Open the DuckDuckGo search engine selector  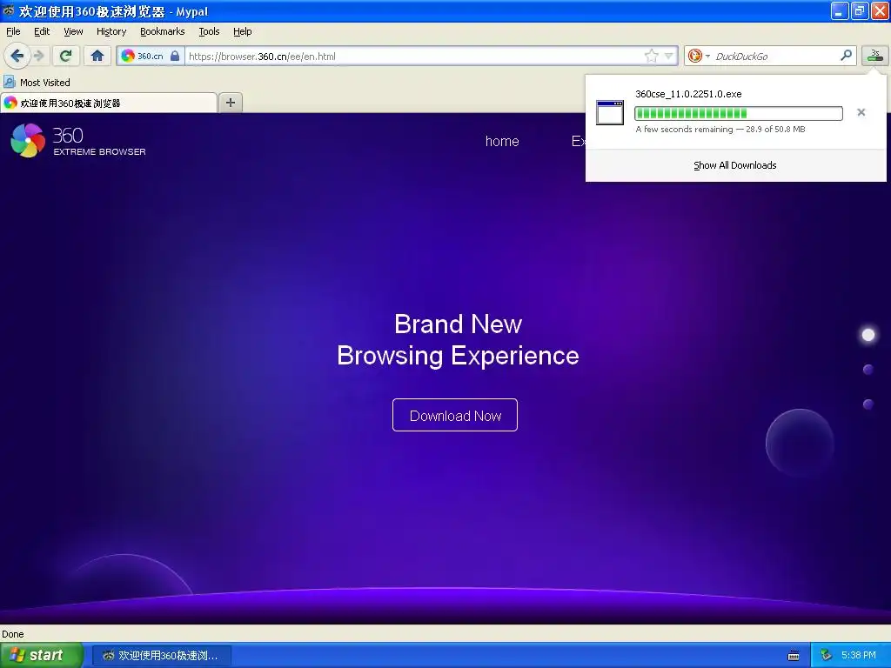[699, 56]
